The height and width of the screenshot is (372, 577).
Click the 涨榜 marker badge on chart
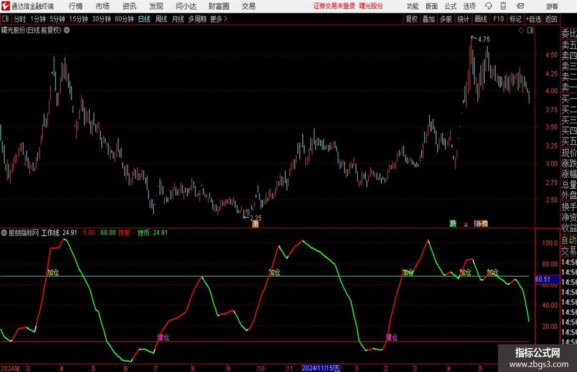(x=481, y=224)
